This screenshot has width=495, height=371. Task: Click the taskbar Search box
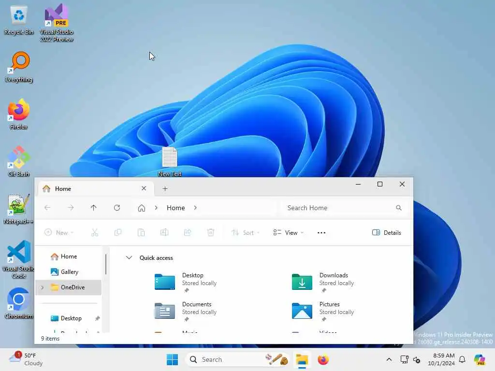(x=237, y=359)
